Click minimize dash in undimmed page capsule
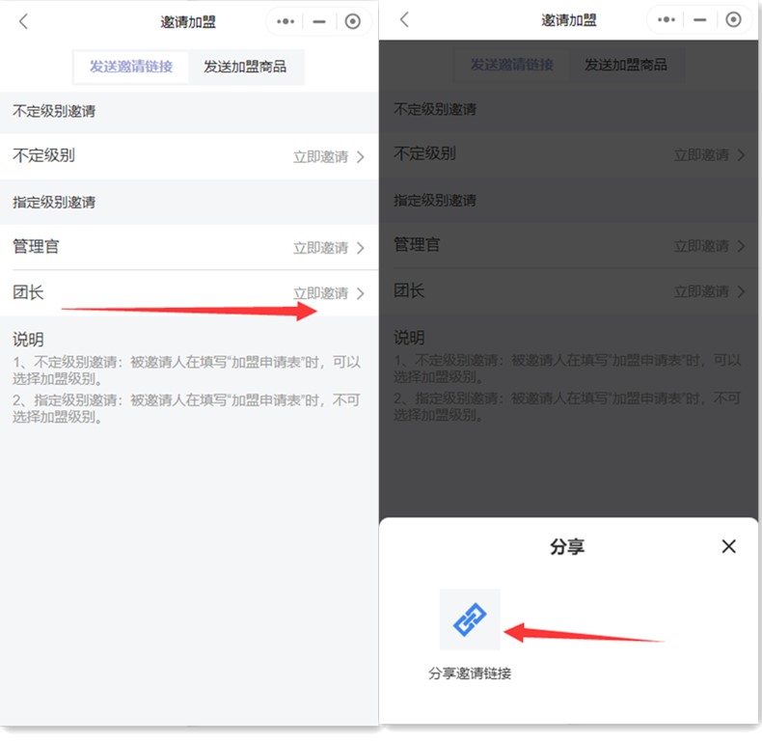This screenshot has height=741, width=762. coord(319,21)
